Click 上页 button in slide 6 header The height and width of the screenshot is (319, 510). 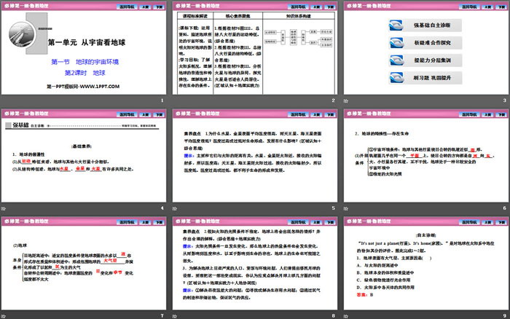click(488, 114)
